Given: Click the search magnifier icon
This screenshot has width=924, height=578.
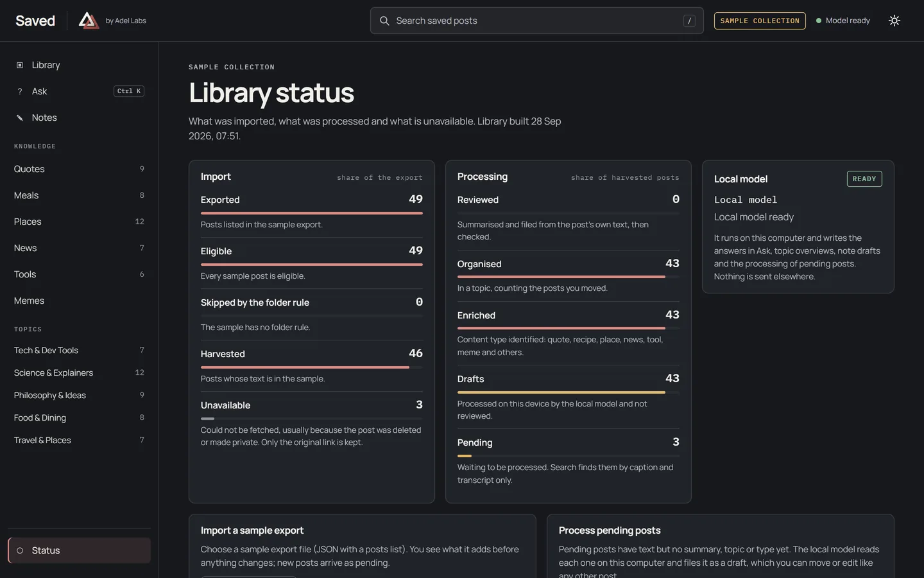Looking at the screenshot, I should tap(384, 21).
